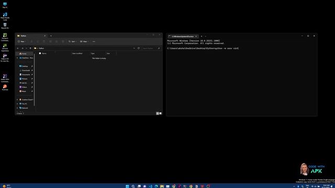Open taskbar Search

pyautogui.click(x=133, y=186)
